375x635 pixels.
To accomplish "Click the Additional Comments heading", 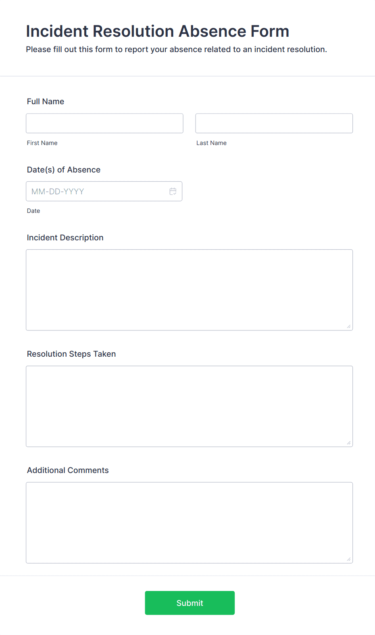I will (68, 470).
